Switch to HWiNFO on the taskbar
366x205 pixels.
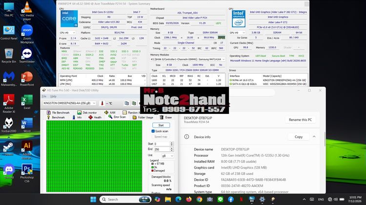tap(252, 200)
